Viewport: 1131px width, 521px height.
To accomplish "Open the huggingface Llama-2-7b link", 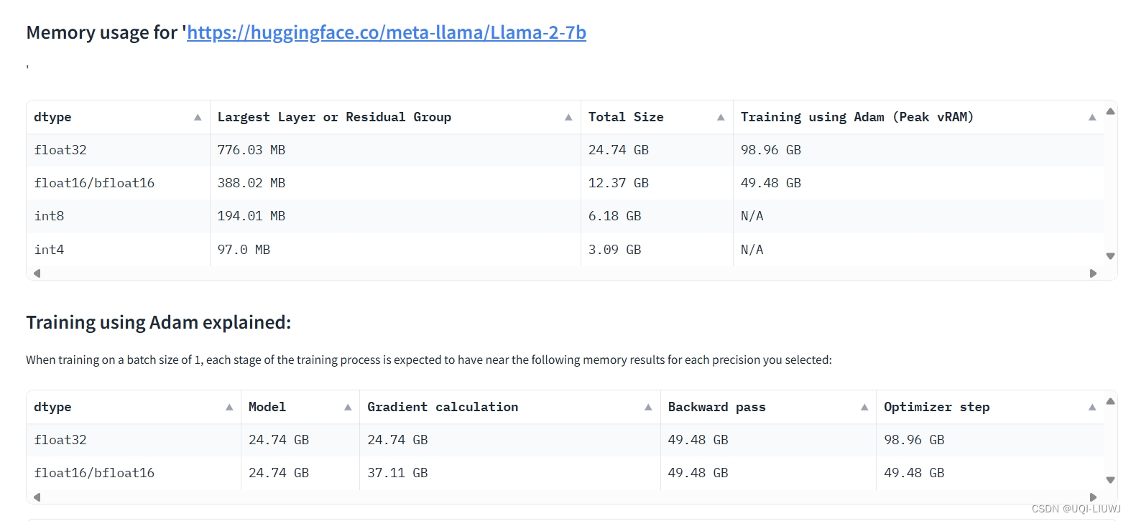I will tap(387, 33).
